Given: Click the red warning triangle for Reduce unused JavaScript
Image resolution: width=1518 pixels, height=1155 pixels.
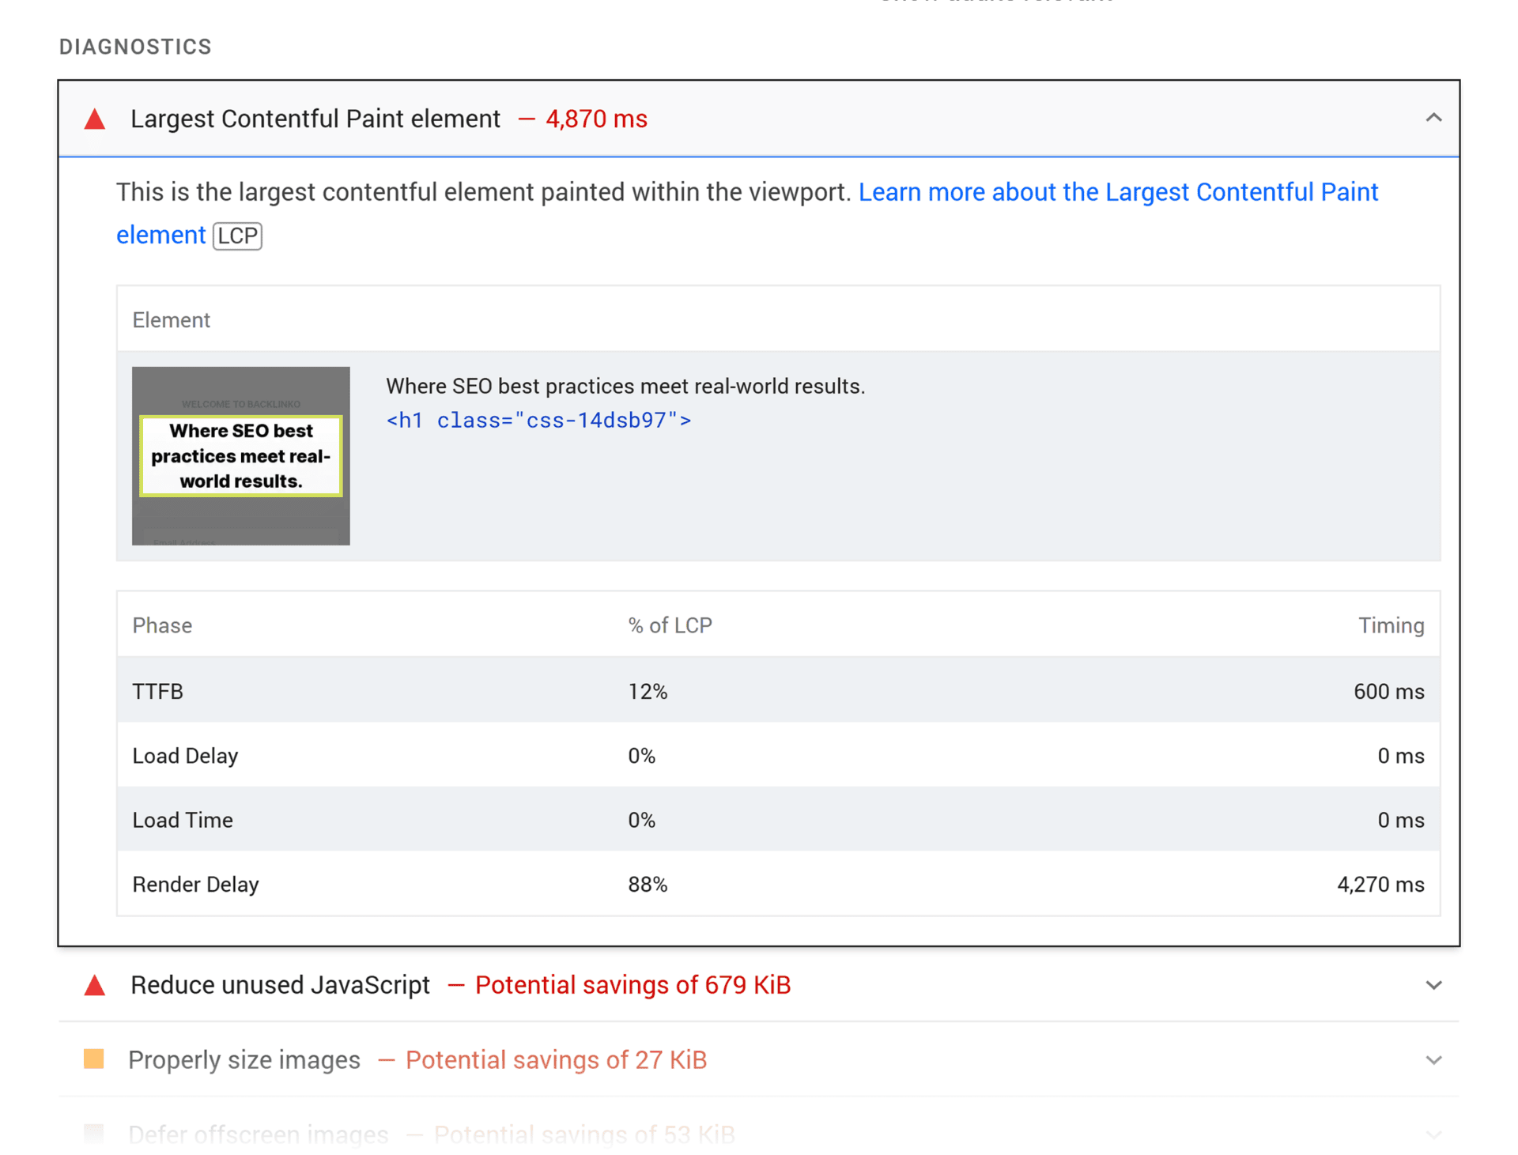Looking at the screenshot, I should tap(93, 985).
